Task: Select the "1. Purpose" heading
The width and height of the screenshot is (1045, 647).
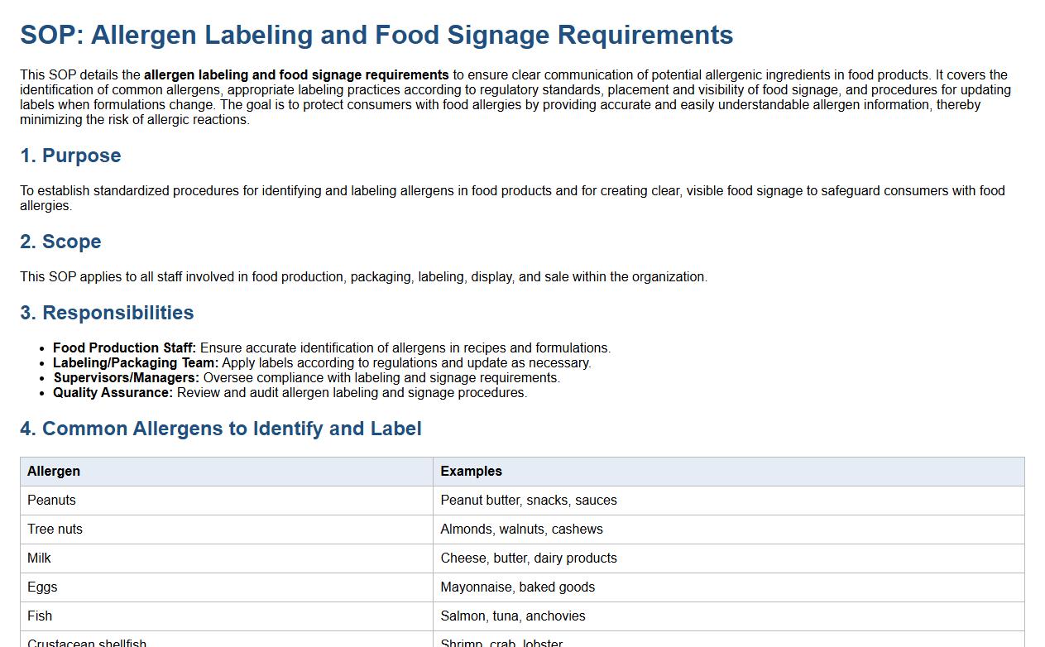Action: [x=70, y=156]
